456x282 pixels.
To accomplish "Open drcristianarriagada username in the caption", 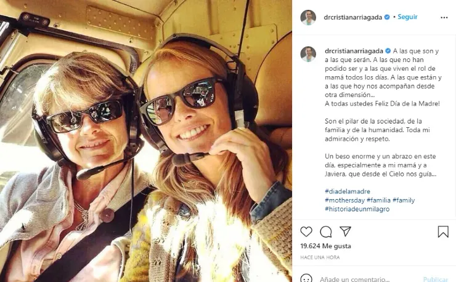I will 354,51.
